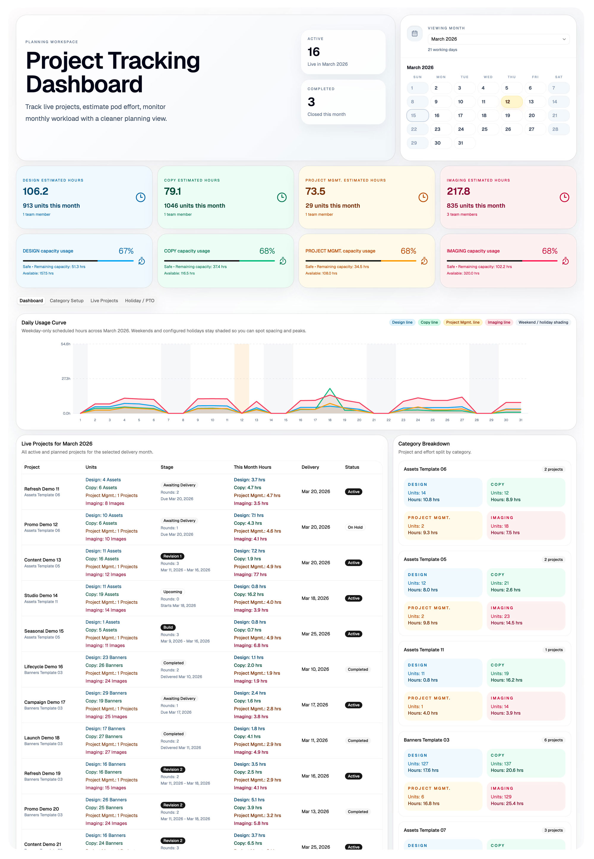Click the Revision 1 stage badge on Content Demo 13
The width and height of the screenshot is (594, 859).
point(172,556)
